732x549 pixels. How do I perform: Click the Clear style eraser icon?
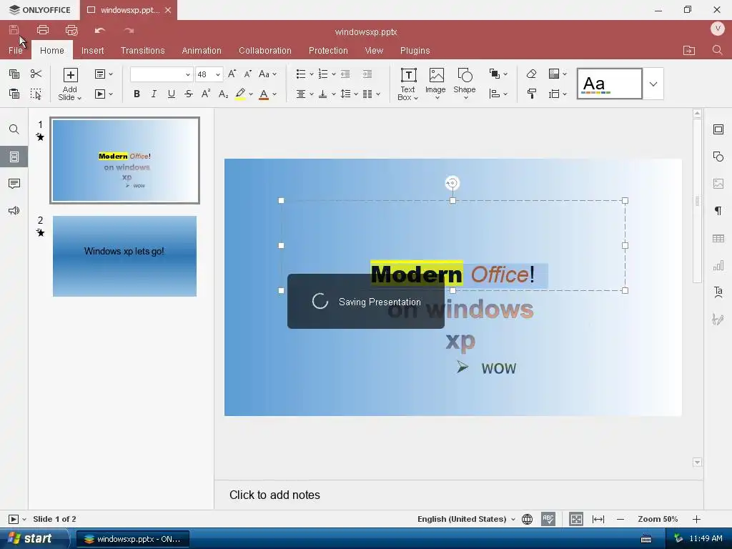(531, 74)
